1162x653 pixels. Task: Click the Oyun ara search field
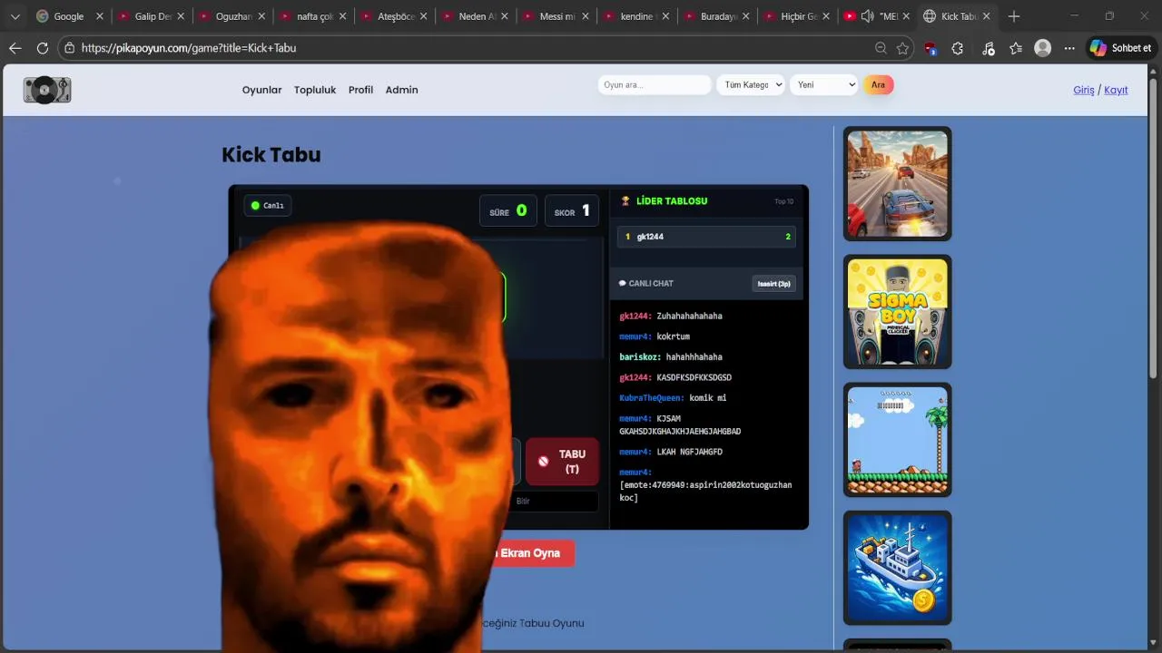click(655, 84)
